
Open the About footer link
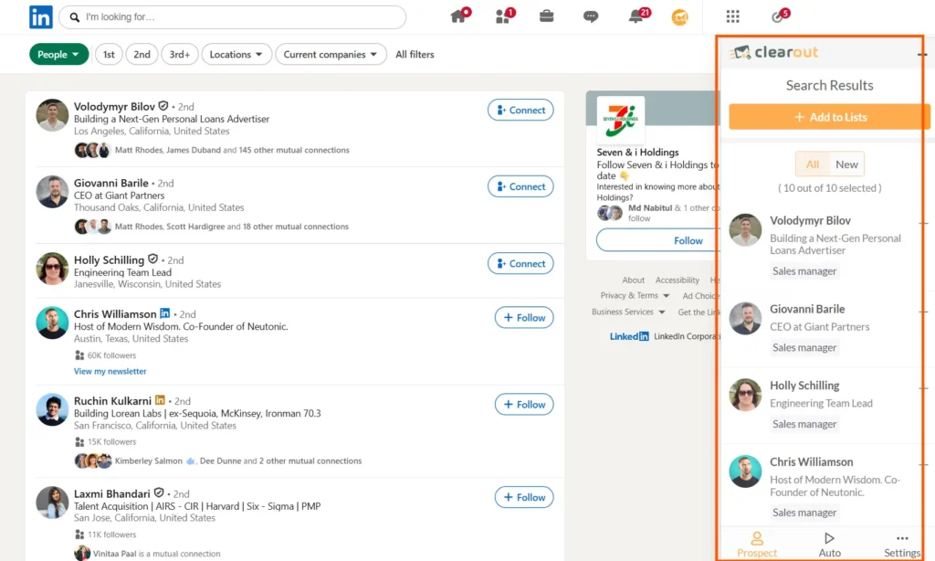tap(634, 280)
